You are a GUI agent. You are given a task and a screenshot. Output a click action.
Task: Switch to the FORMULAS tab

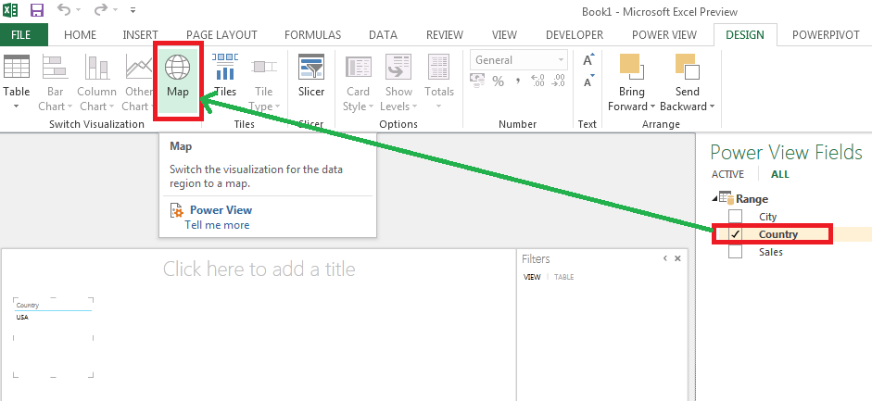[312, 34]
